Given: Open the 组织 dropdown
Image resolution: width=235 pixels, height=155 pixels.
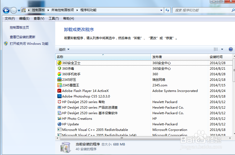Looking at the screenshot, I should pos(64,49).
